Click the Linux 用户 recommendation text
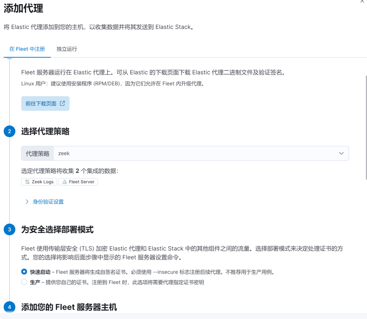367x319 pixels. point(113,84)
